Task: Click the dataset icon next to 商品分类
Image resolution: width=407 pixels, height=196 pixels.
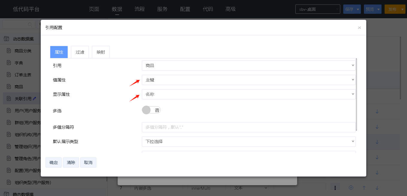Action: (9, 51)
